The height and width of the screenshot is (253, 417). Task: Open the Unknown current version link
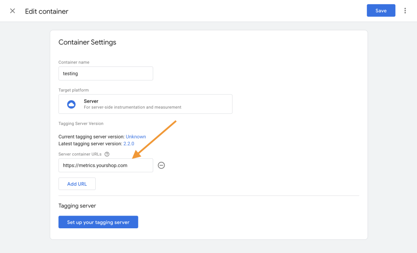pyautogui.click(x=136, y=137)
